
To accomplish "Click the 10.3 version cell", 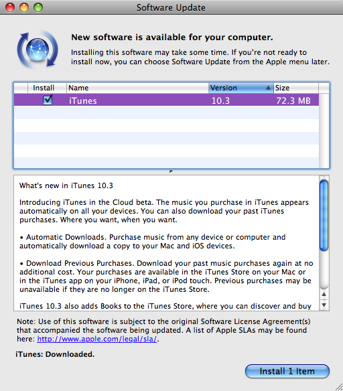I will tap(220, 100).
